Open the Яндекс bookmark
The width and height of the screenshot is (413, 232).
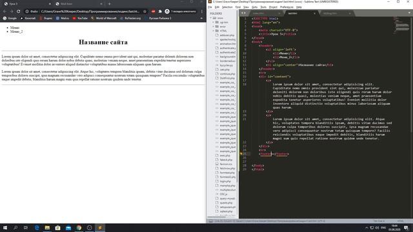point(46,18)
